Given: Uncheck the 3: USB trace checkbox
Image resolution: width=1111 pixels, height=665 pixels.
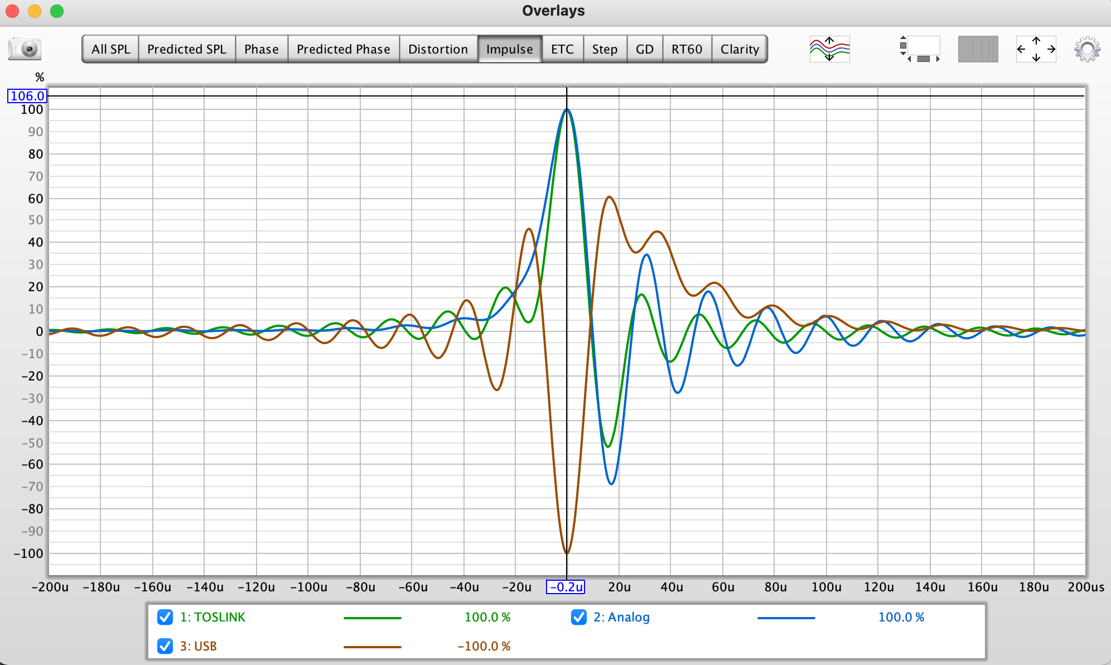Looking at the screenshot, I should [165, 646].
